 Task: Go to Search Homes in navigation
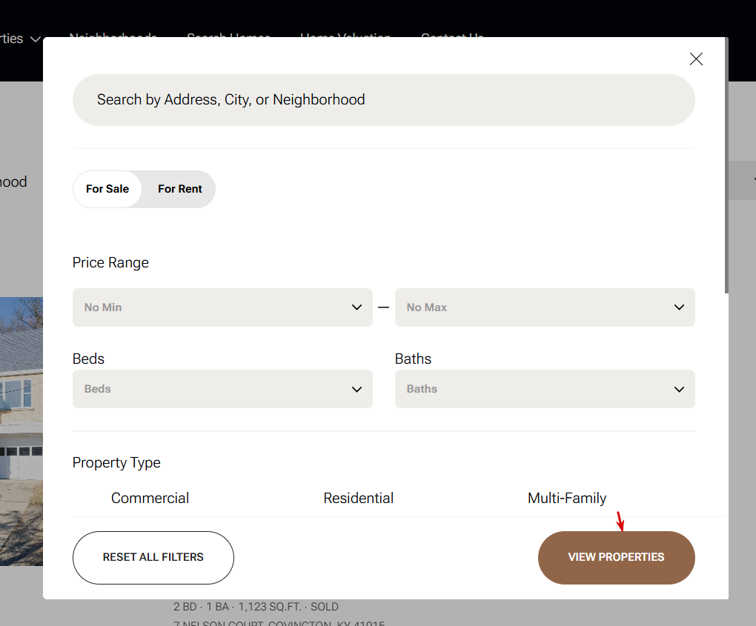(228, 34)
